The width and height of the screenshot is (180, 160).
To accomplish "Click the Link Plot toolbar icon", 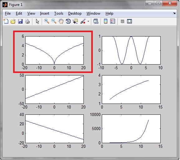I will coord(96,22).
